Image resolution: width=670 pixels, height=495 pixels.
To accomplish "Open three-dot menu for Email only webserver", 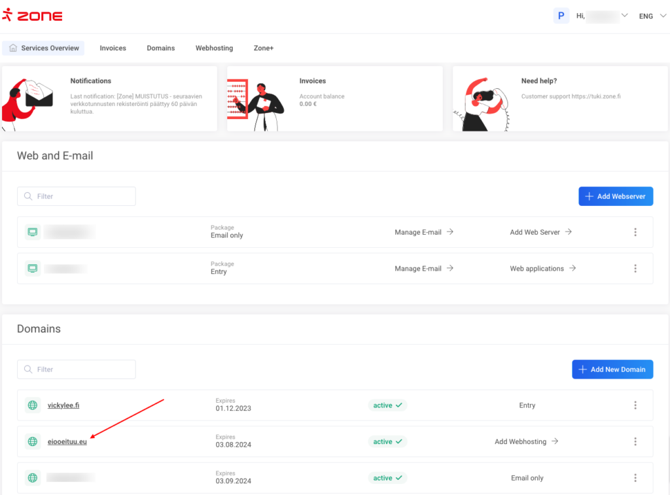I will pyautogui.click(x=635, y=232).
